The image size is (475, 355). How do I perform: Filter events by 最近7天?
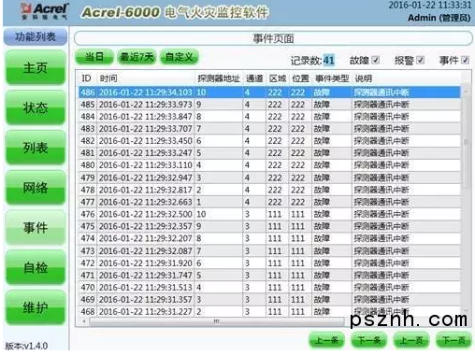137,57
